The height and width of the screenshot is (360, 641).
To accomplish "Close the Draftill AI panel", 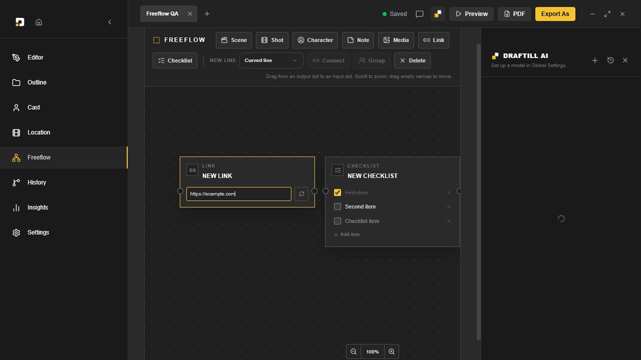I will (x=625, y=60).
